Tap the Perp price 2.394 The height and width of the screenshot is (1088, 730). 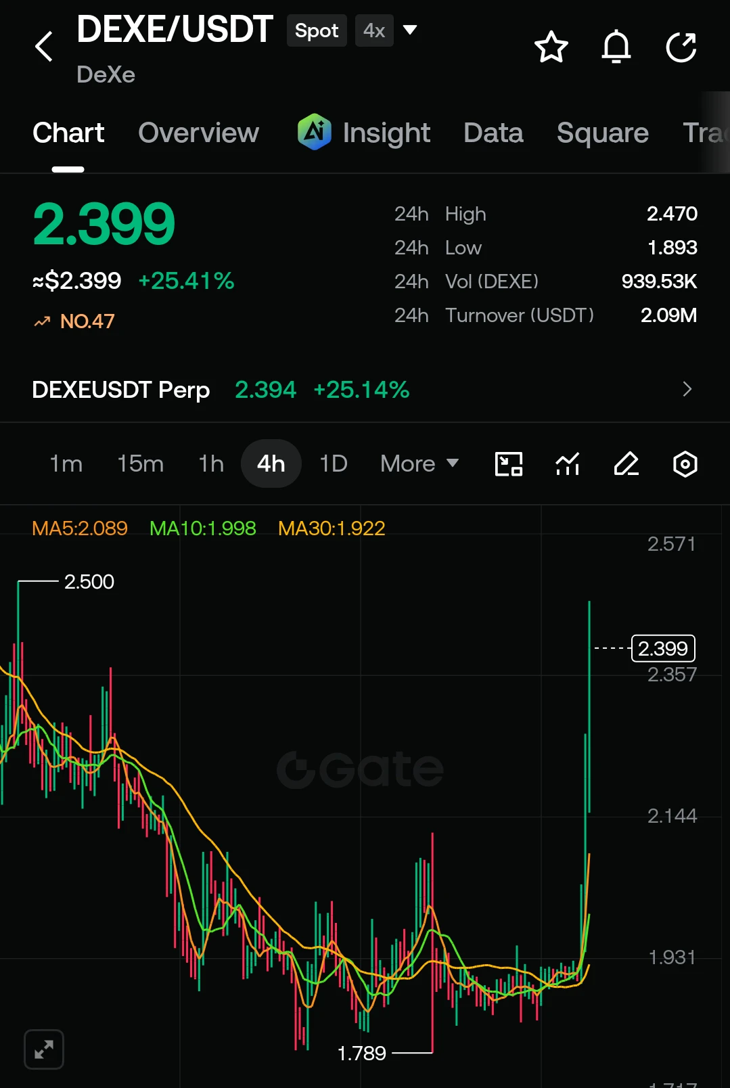(266, 390)
